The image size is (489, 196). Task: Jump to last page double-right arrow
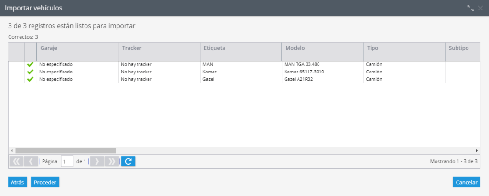tap(112, 161)
